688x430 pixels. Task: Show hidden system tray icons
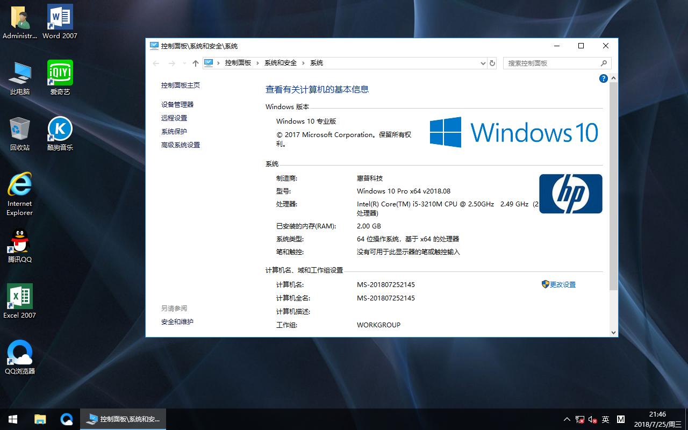(x=567, y=419)
